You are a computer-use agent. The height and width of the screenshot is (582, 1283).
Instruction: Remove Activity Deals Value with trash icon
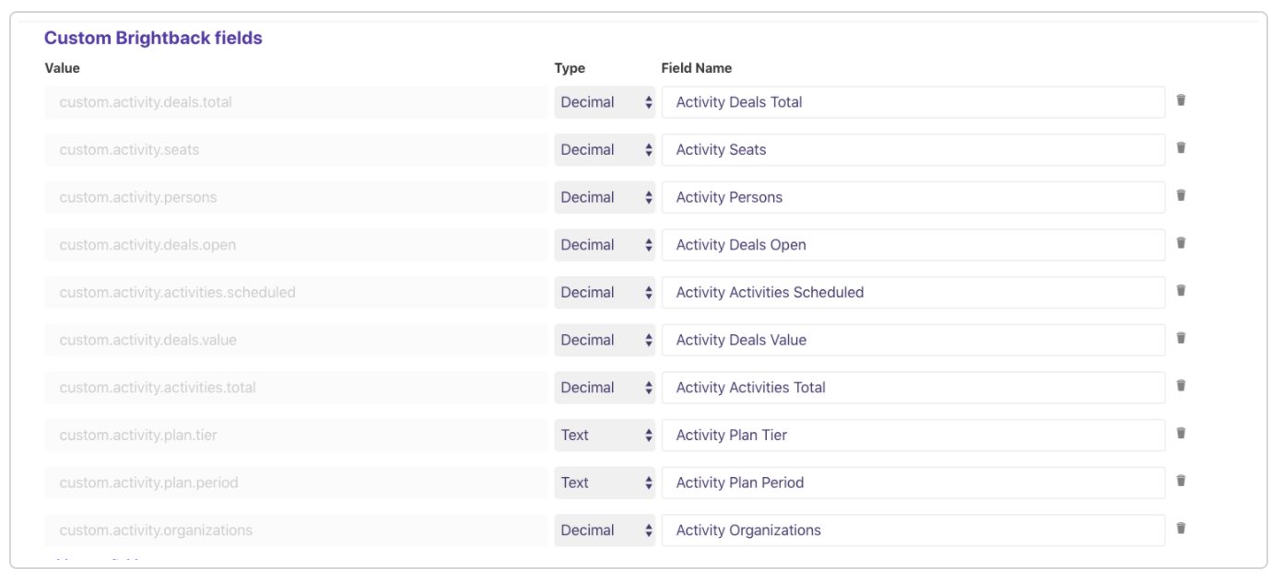point(1181,339)
